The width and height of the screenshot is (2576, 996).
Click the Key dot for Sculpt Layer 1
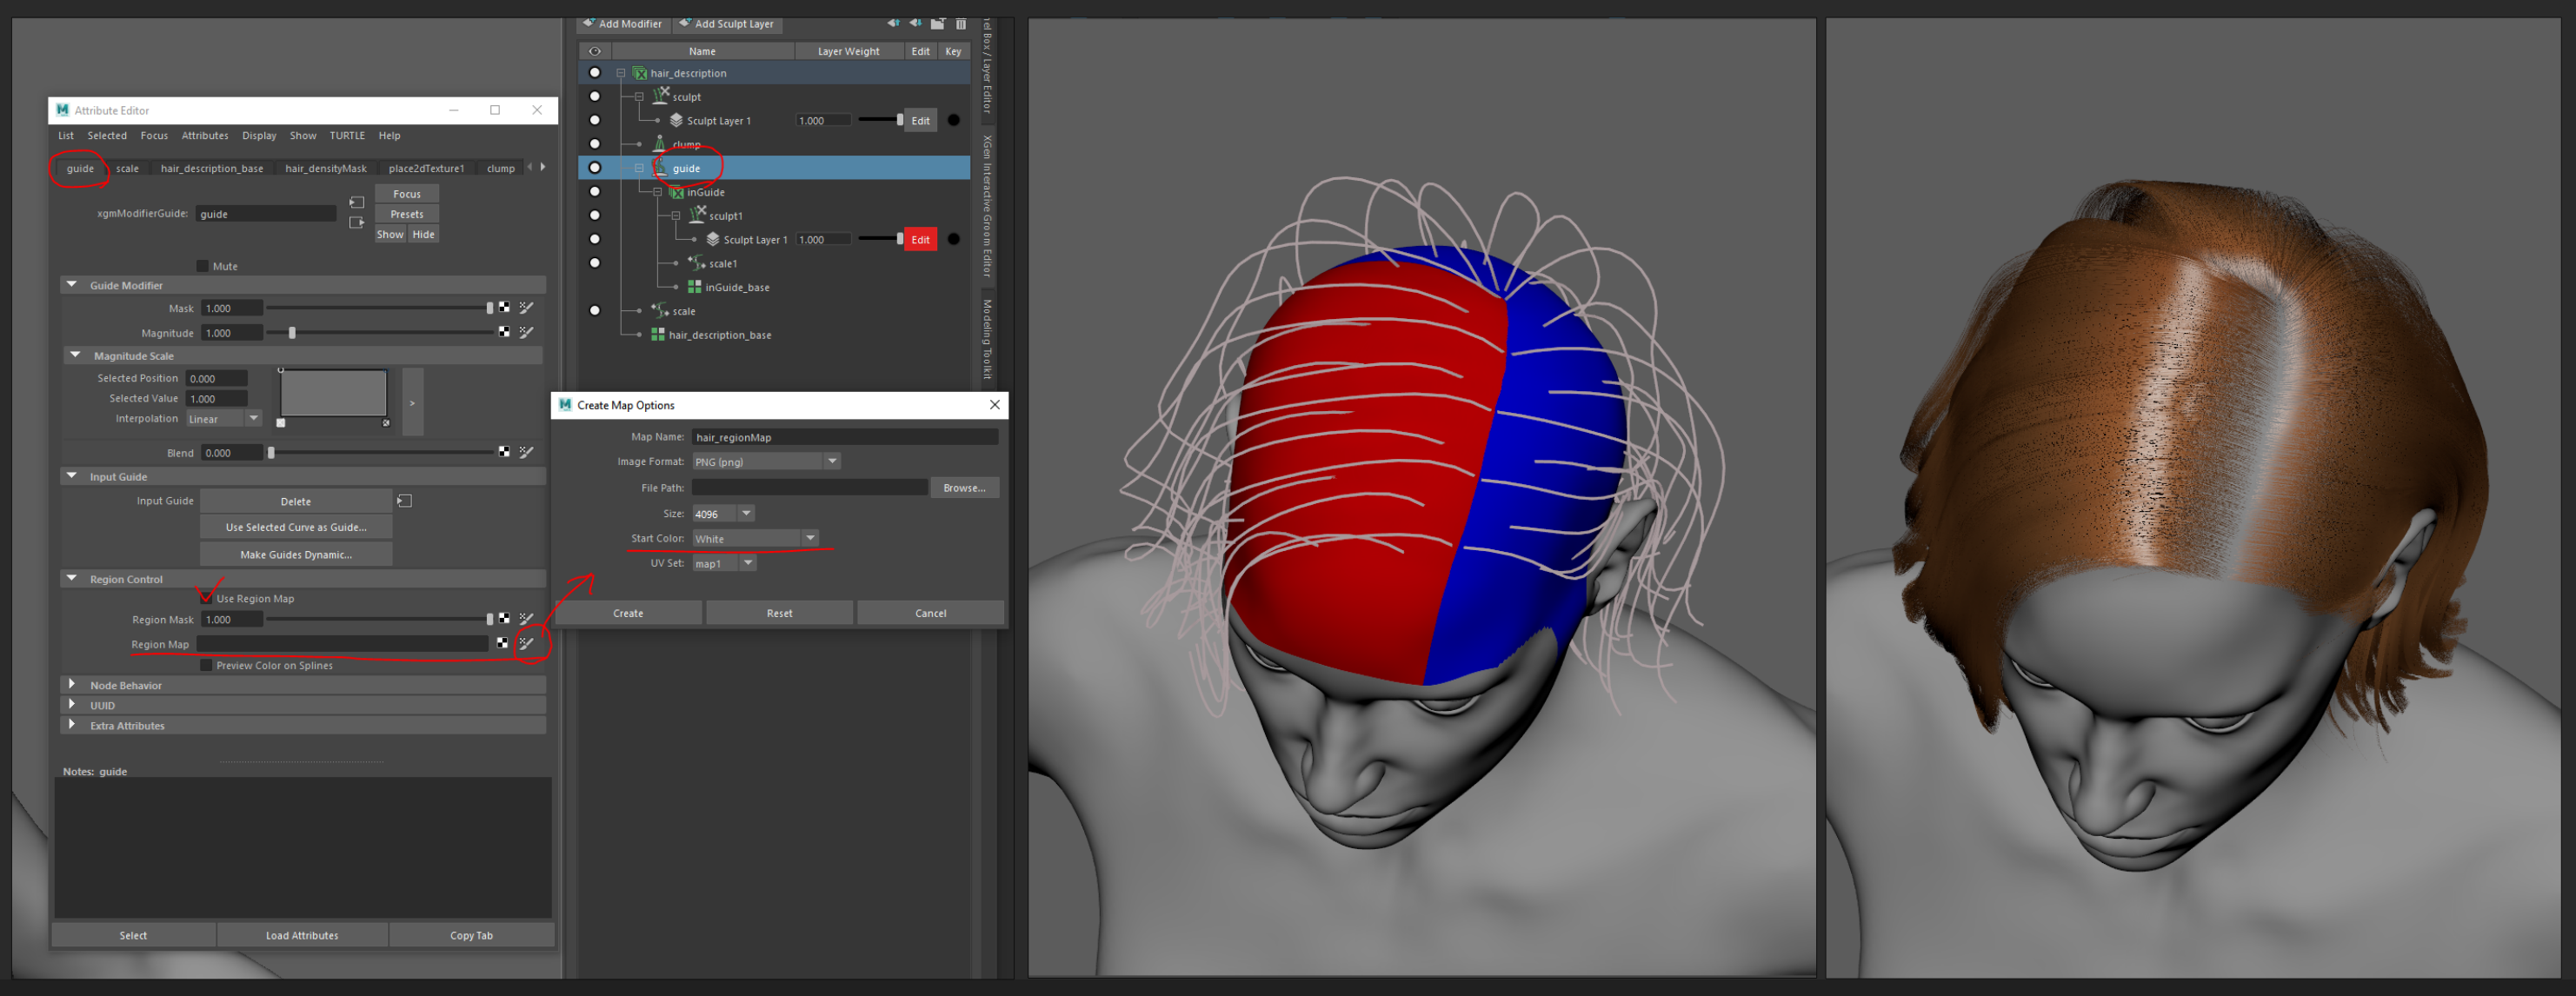tap(953, 120)
